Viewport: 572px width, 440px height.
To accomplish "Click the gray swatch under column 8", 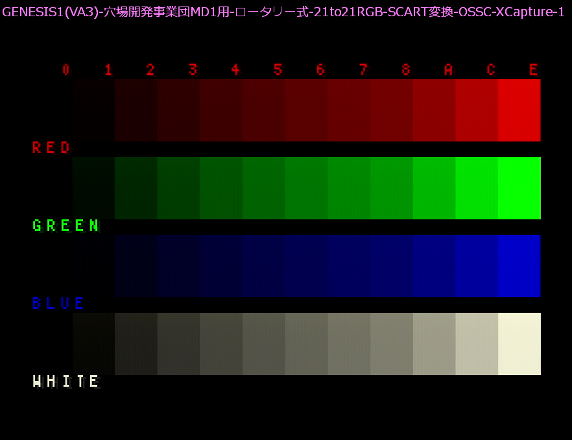I will coord(392,343).
